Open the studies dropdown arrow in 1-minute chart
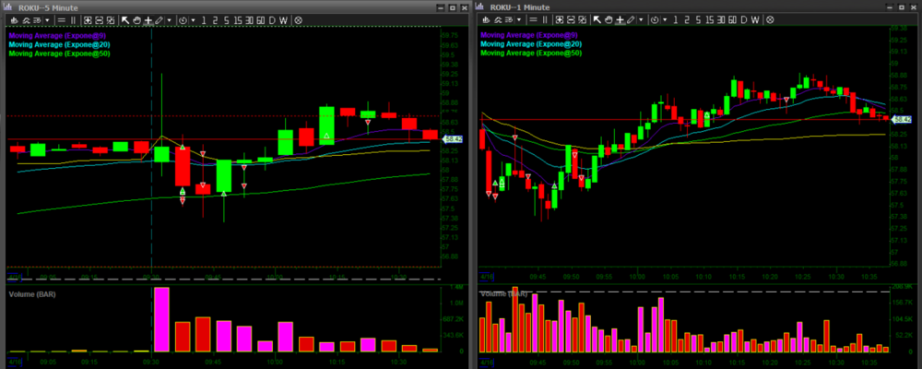The width and height of the screenshot is (922, 369). (519, 20)
